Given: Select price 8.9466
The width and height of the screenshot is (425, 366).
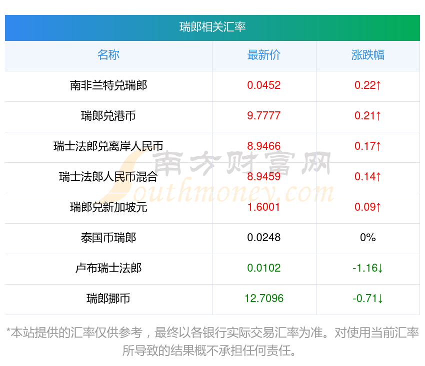Looking at the screenshot, I should point(264,146).
